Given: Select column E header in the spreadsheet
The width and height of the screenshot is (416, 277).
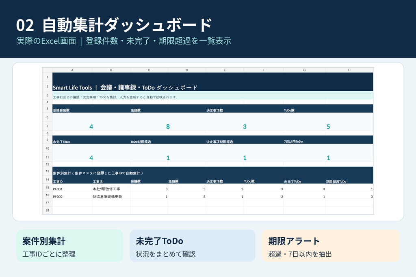Looking at the screenshot, I should click(225, 70).
